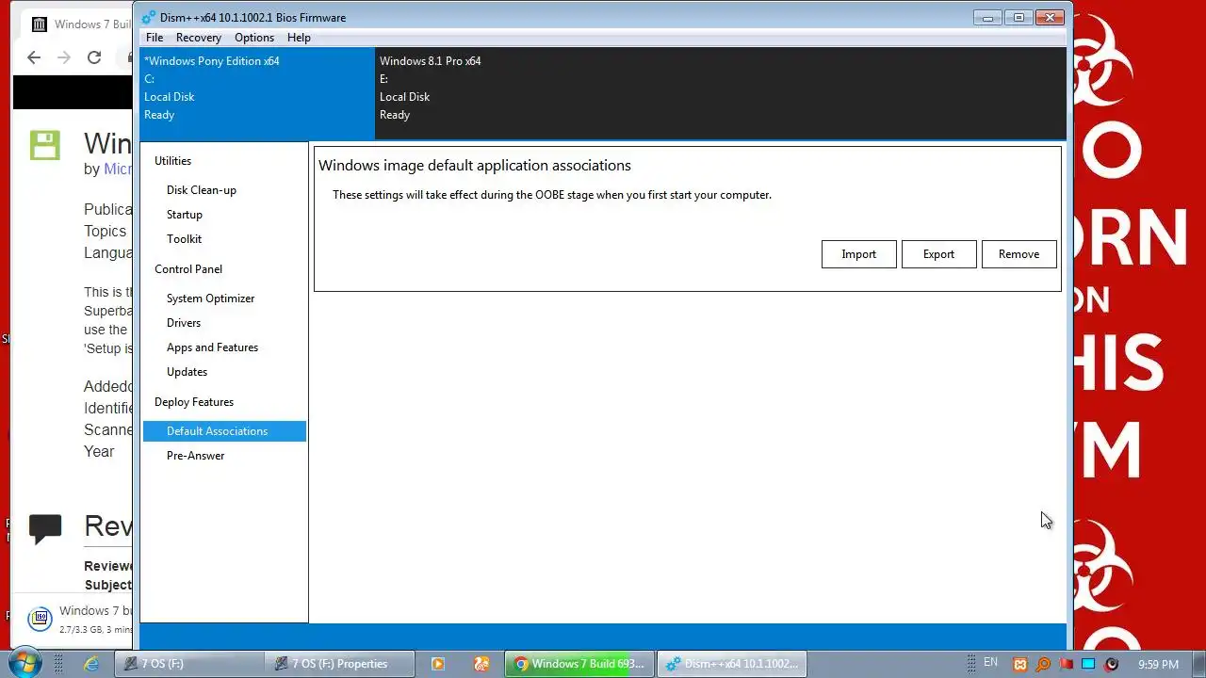Minimize the Dism++ window
Image resolution: width=1206 pixels, height=678 pixels.
point(987,17)
